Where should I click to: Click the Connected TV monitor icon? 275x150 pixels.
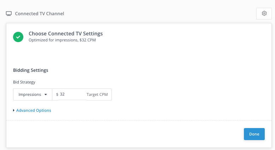(x=9, y=14)
